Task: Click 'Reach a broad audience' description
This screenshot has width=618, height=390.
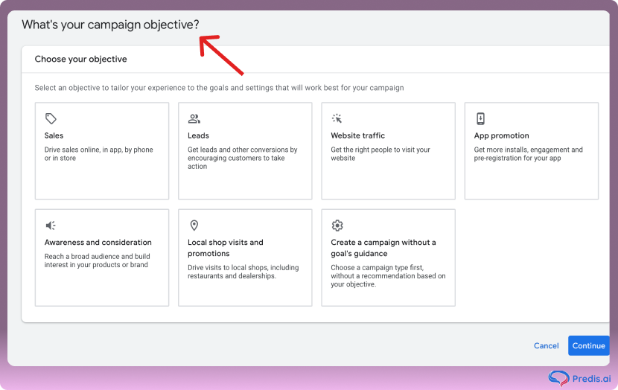Action: tap(97, 260)
